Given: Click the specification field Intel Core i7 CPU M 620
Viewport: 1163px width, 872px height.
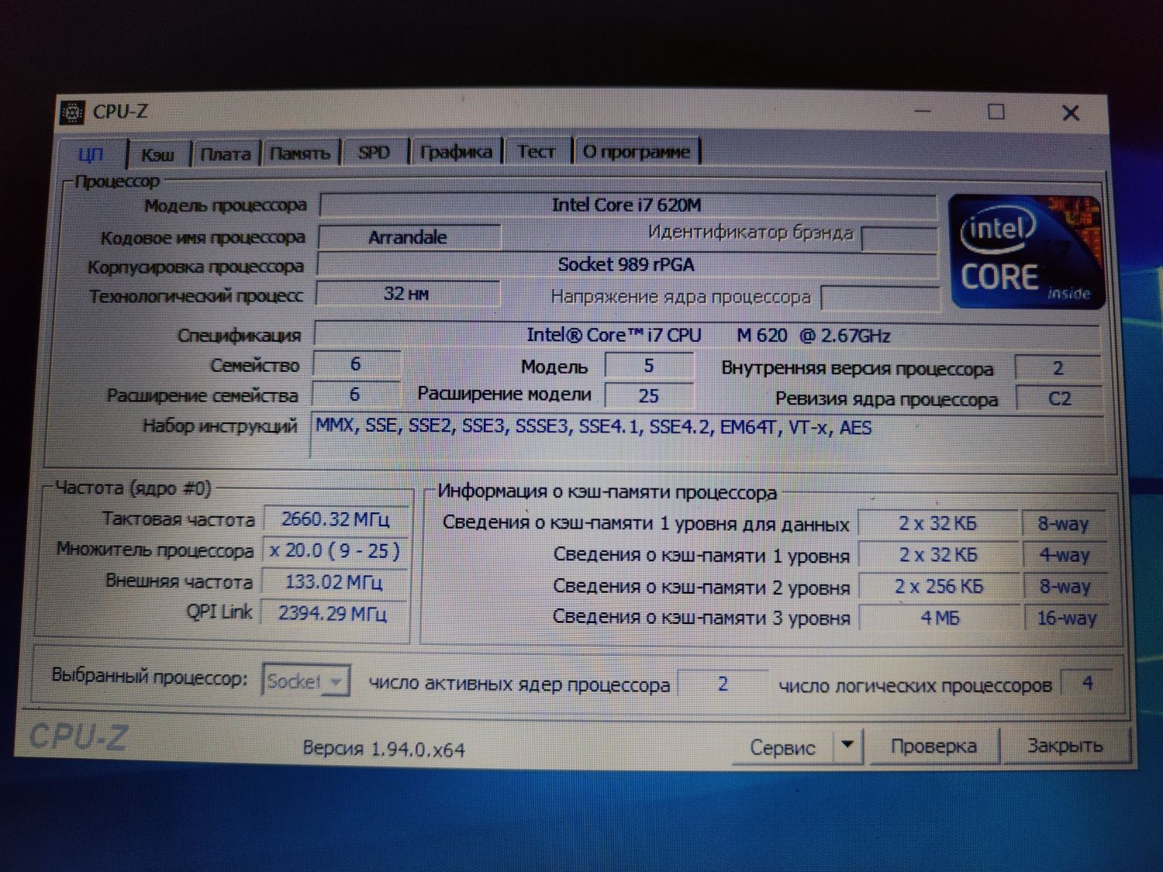Looking at the screenshot, I should pos(707,336).
